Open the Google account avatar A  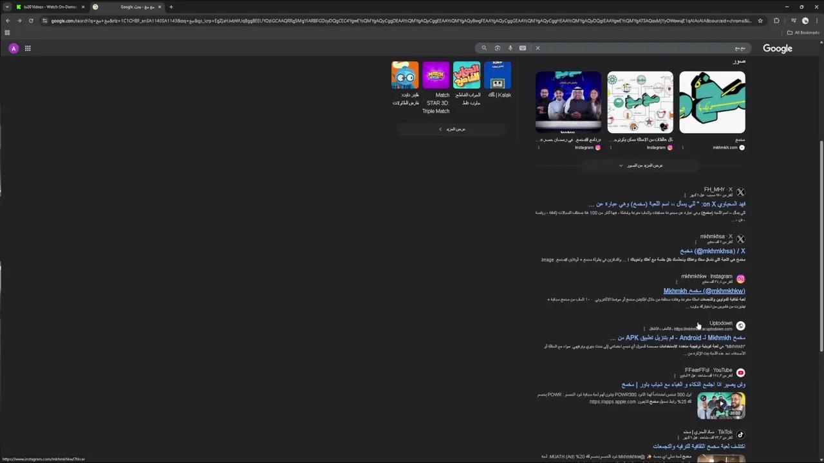[14, 48]
